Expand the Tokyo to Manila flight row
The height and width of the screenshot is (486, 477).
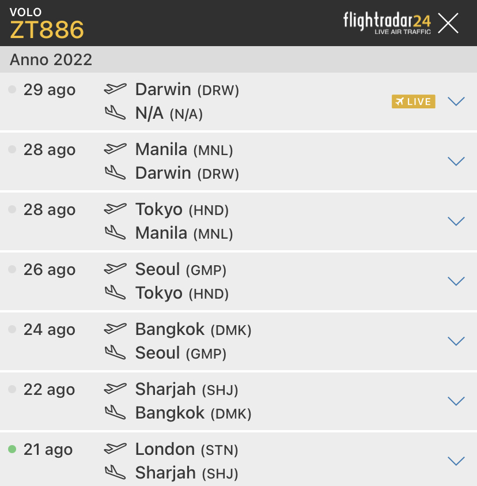pos(456,221)
